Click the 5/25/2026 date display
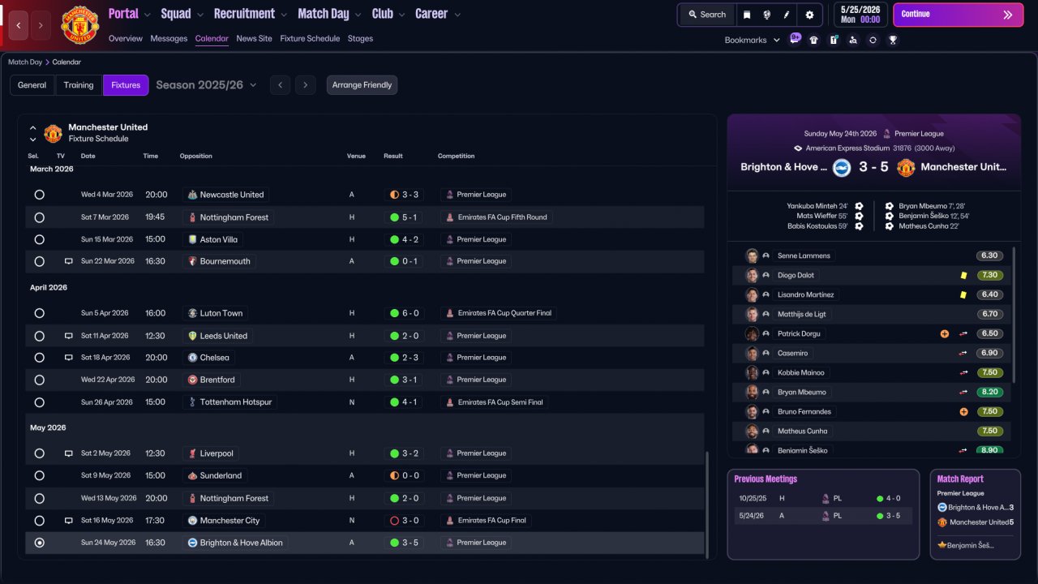The width and height of the screenshot is (1038, 584). tap(859, 15)
